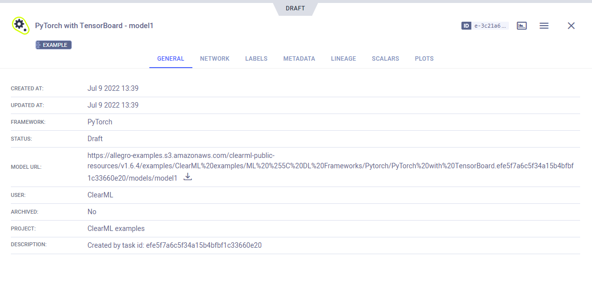Click the model name PyTorch with TensorBoard - model1
Image resolution: width=592 pixels, height=304 pixels.
[94, 26]
